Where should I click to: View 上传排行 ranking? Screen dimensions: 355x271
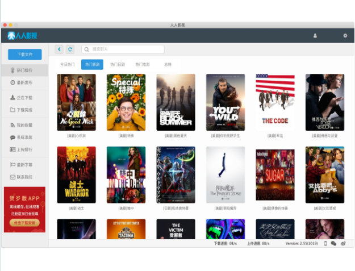click(24, 149)
